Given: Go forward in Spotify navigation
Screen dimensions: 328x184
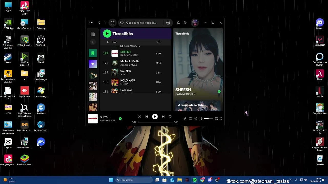Looking at the screenshot, I should (x=105, y=23).
